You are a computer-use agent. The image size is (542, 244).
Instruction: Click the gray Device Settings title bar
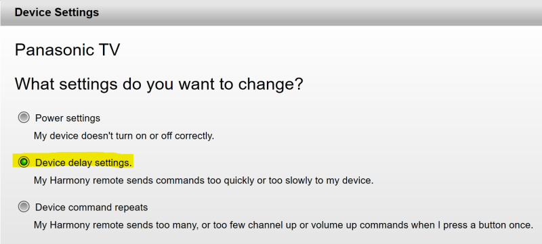coord(271,13)
